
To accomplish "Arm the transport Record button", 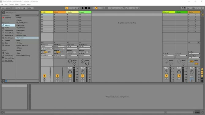I will tap(89, 8).
